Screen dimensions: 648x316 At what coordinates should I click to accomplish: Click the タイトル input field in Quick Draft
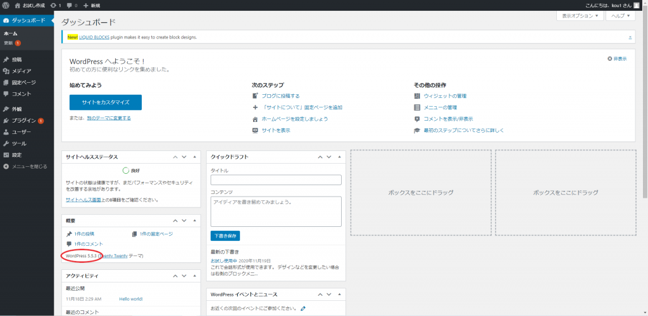[276, 180]
